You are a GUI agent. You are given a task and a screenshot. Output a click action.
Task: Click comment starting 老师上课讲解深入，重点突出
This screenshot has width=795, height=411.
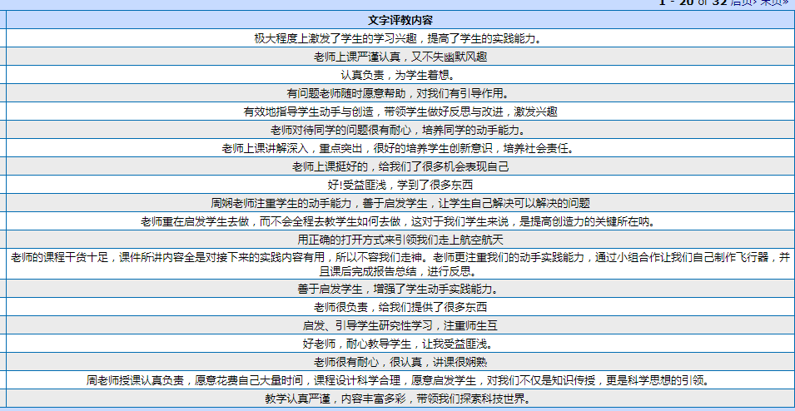pos(400,148)
